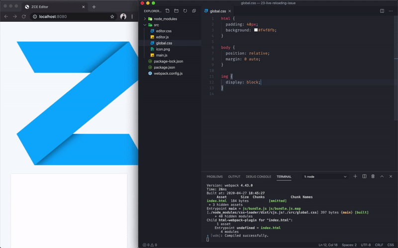Image resolution: width=398 pixels, height=248 pixels.
Task: Open editor.css in the file tree
Action: [x=164, y=31]
